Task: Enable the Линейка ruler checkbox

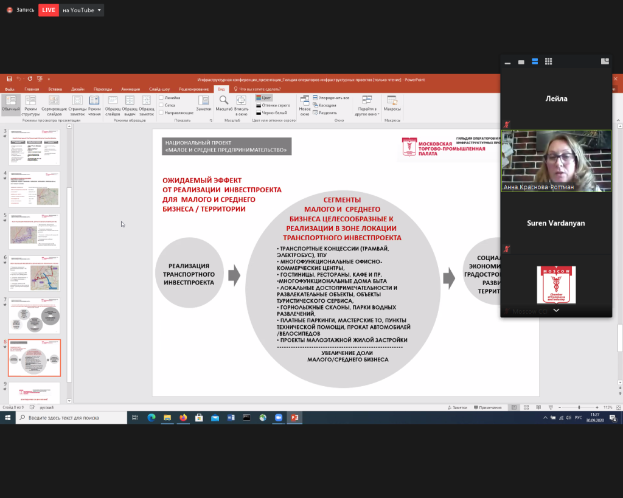Action: [161, 98]
